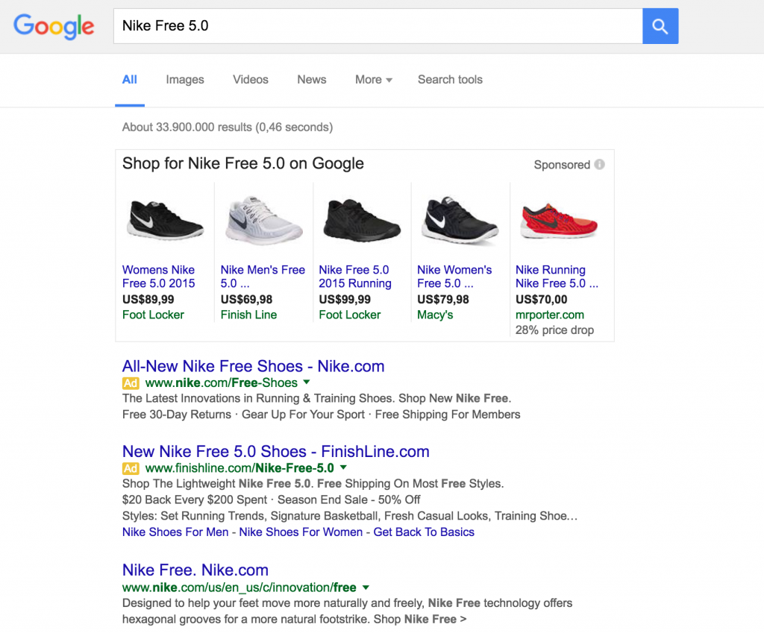The image size is (764, 633).
Task: Open Nike Running Nike Free 5.0 link
Action: click(557, 277)
